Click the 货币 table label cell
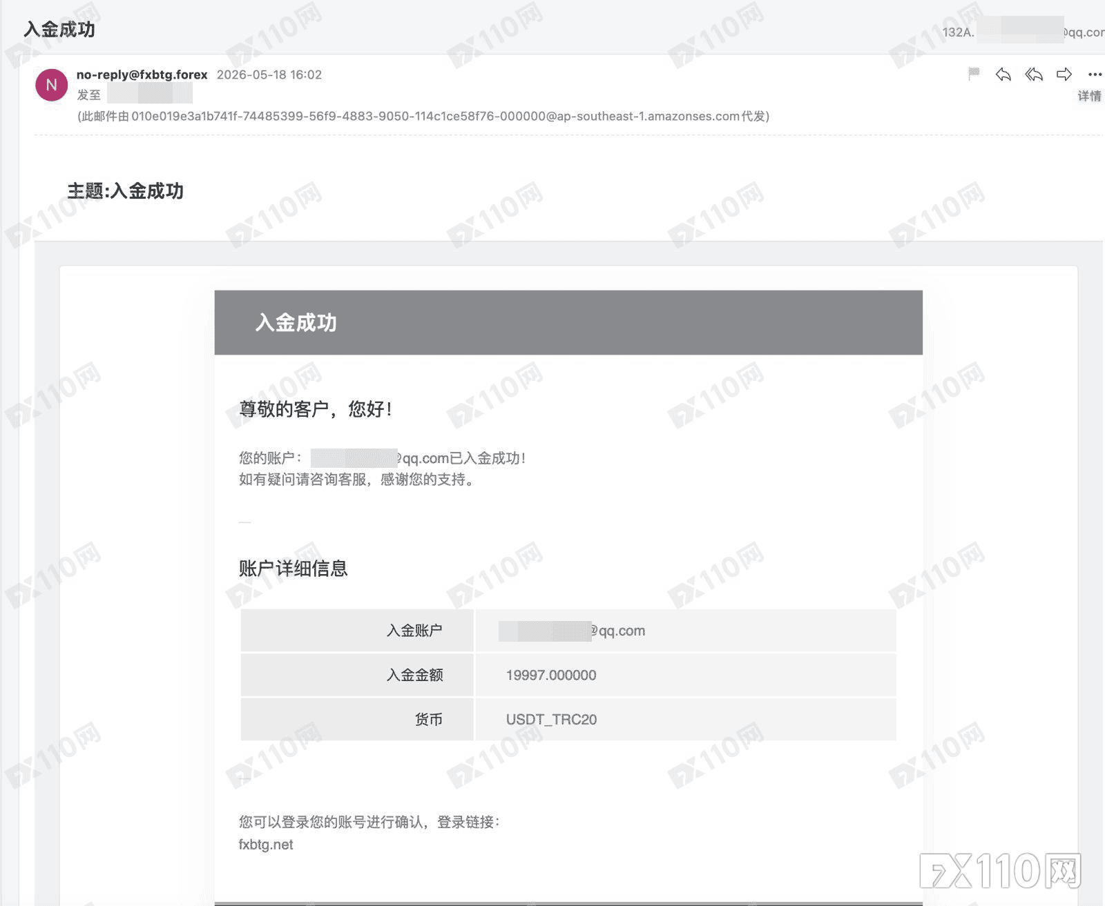1105x906 pixels. [357, 719]
